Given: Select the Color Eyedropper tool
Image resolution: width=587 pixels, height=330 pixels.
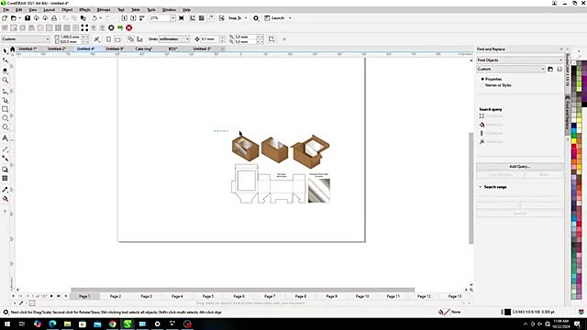Looking at the screenshot, I should (x=5, y=190).
